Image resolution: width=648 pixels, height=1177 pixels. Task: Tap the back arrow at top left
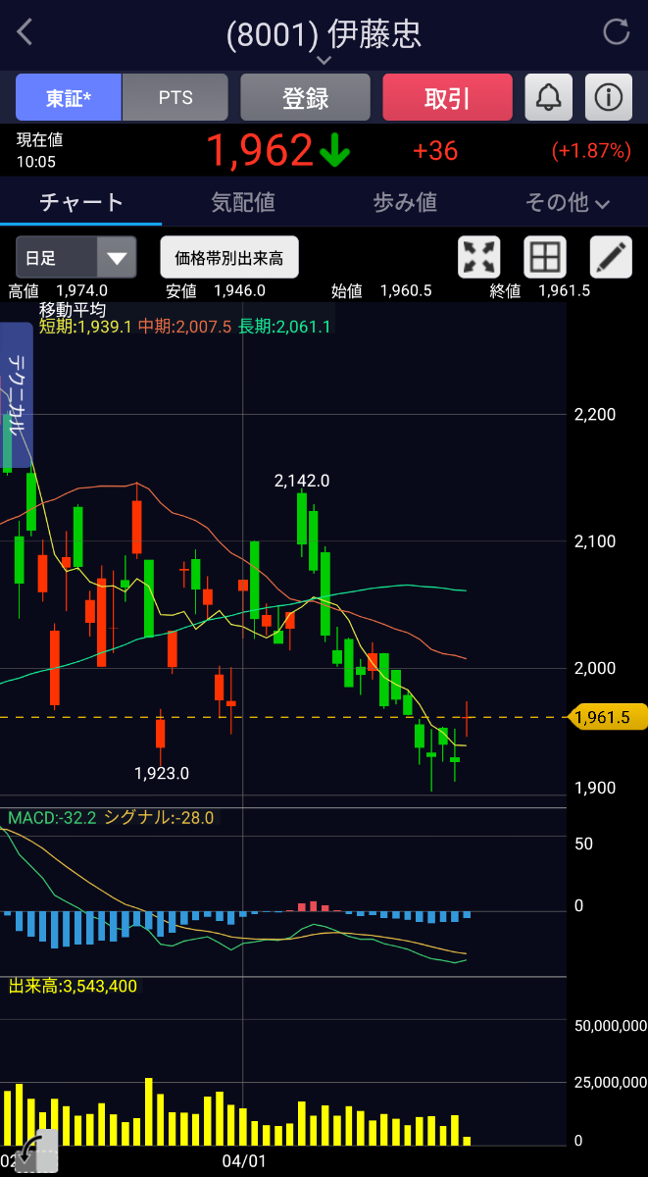pyautogui.click(x=25, y=32)
